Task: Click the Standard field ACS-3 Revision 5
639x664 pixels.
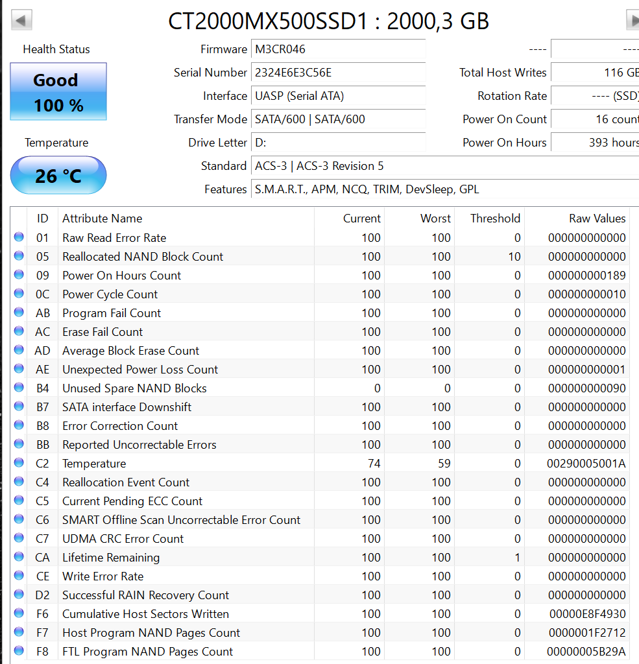Action: [x=445, y=165]
